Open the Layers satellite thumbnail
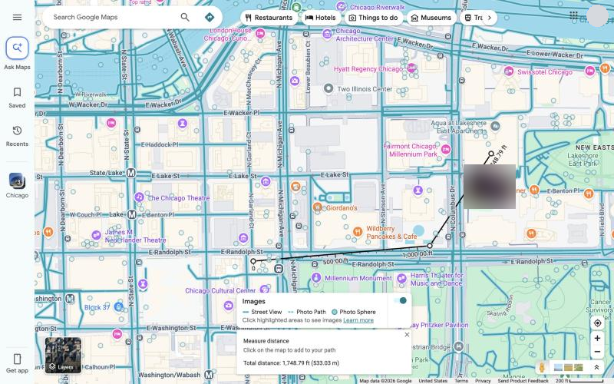This screenshot has width=614, height=384. click(63, 355)
